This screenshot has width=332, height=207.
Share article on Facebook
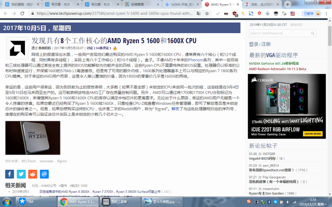pos(10,174)
